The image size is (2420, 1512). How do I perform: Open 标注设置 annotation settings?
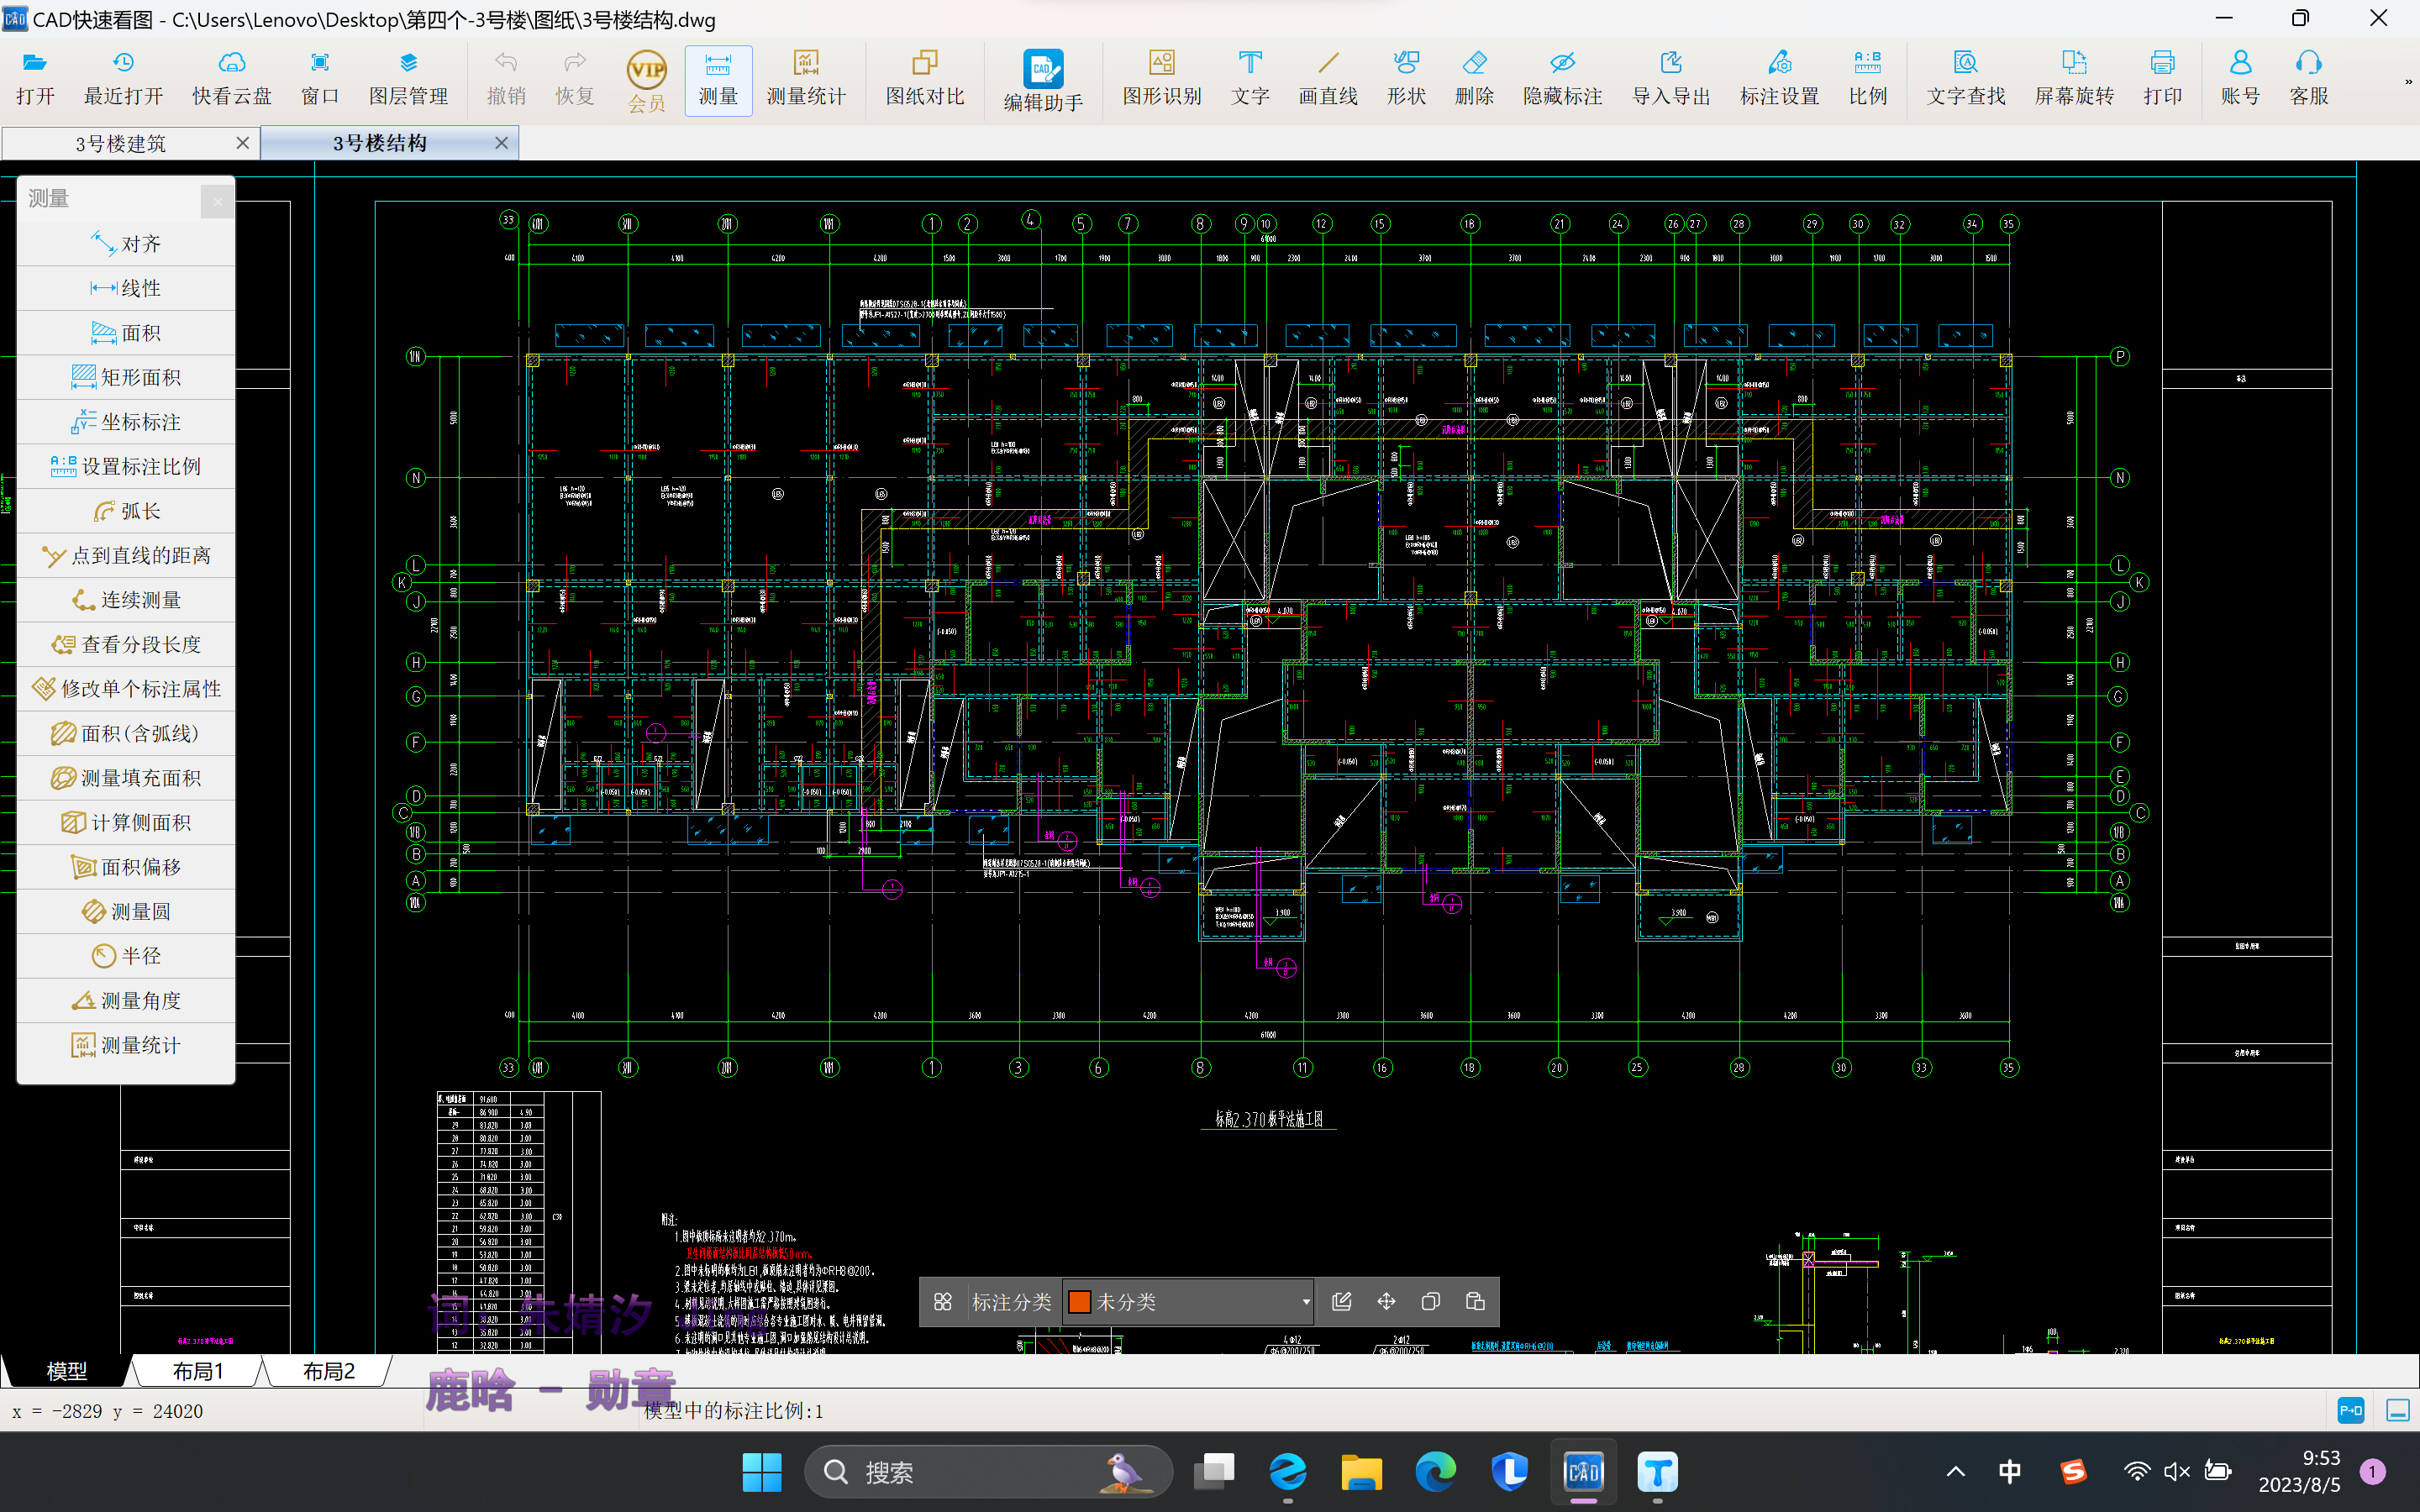[x=1779, y=79]
